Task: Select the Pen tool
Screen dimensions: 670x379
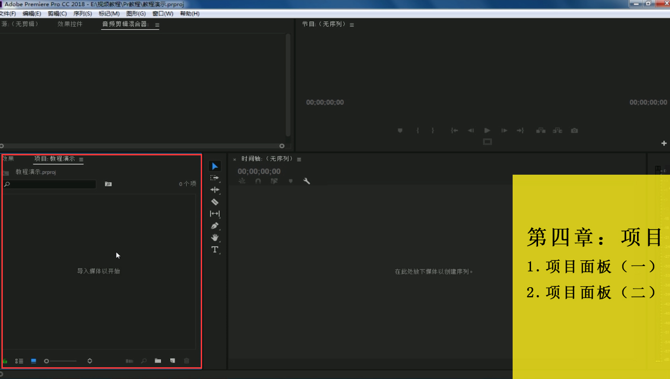Action: 215,226
